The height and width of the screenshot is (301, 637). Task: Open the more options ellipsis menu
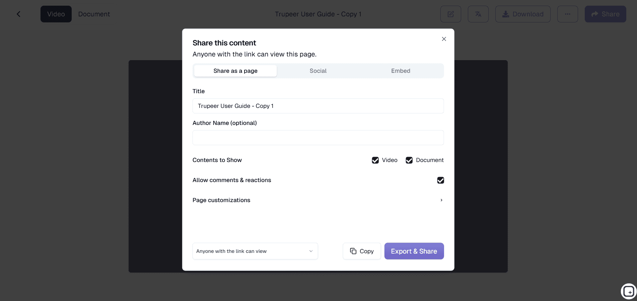coord(567,14)
